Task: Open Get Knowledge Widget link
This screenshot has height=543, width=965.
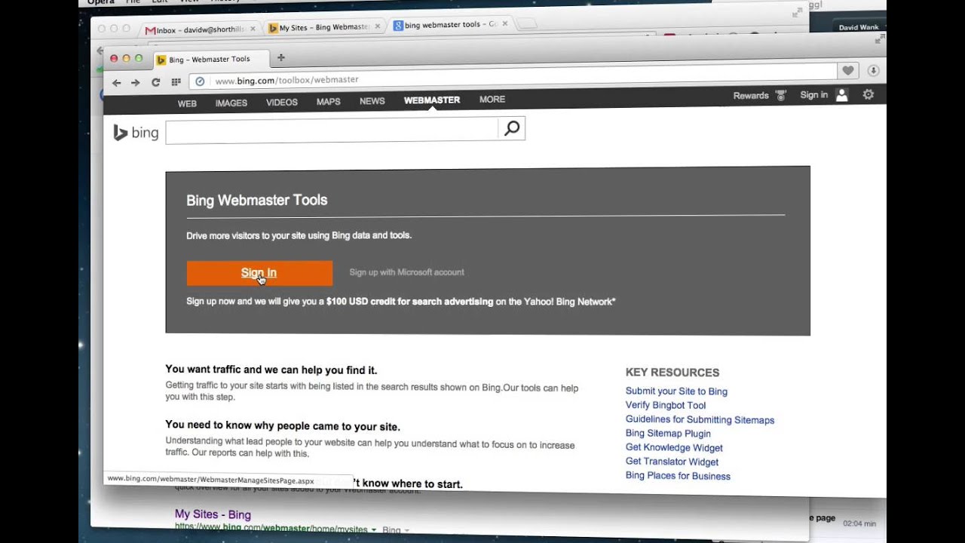Action: pyautogui.click(x=674, y=448)
